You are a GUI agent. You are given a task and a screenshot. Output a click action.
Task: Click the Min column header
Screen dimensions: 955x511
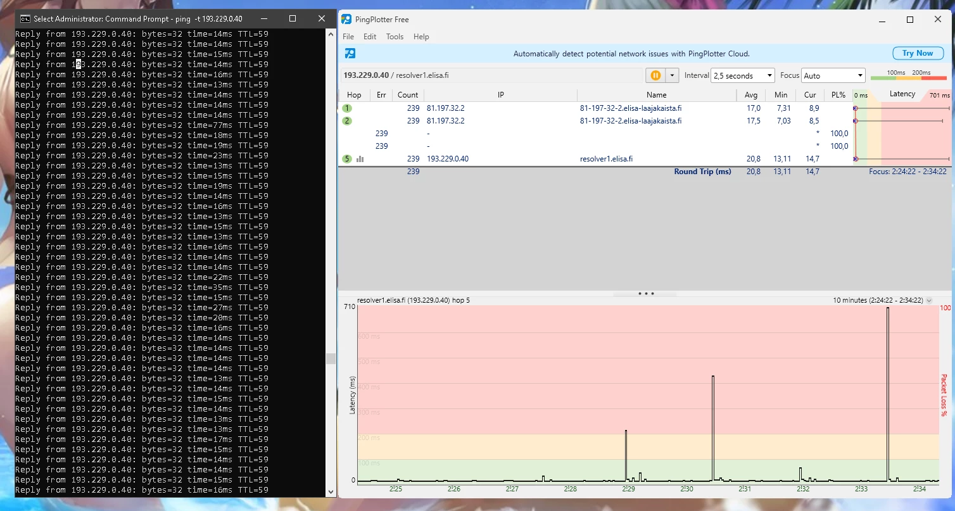[781, 95]
